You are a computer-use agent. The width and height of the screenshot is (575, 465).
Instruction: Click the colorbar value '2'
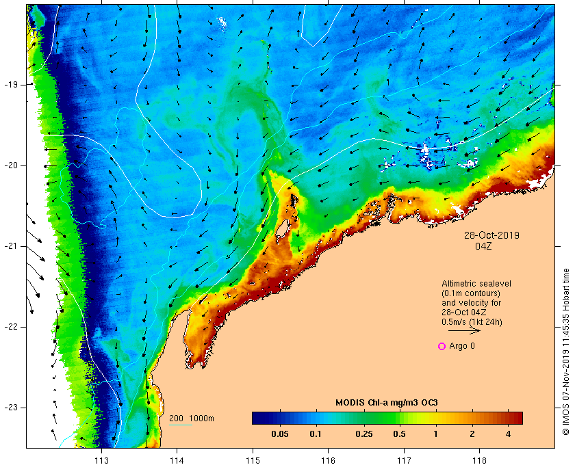pos(472,434)
